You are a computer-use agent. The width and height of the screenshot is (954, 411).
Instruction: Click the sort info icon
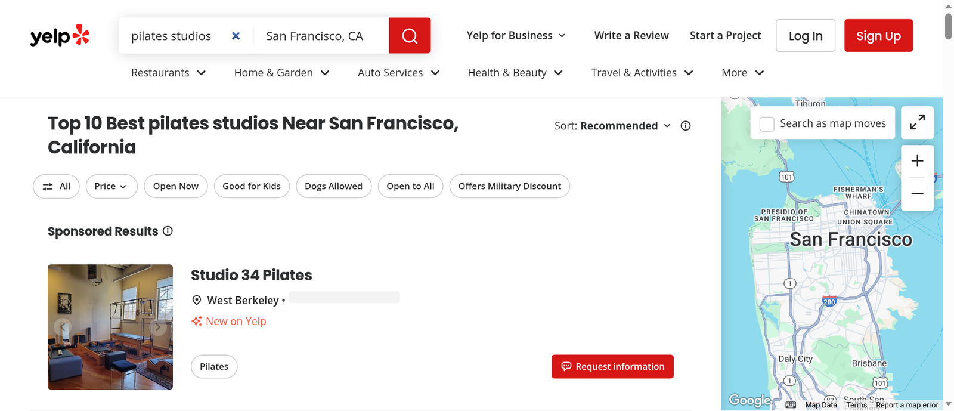[x=686, y=126]
